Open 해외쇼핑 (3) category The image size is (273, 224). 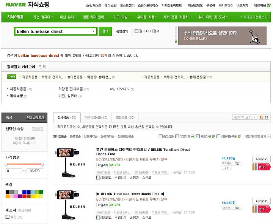18,96
